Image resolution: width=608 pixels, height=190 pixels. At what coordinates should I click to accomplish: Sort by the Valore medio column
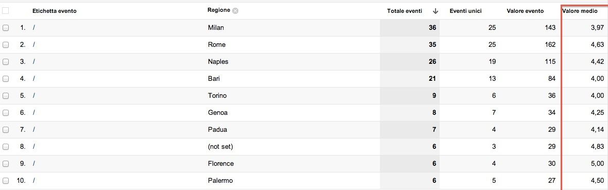pos(580,11)
